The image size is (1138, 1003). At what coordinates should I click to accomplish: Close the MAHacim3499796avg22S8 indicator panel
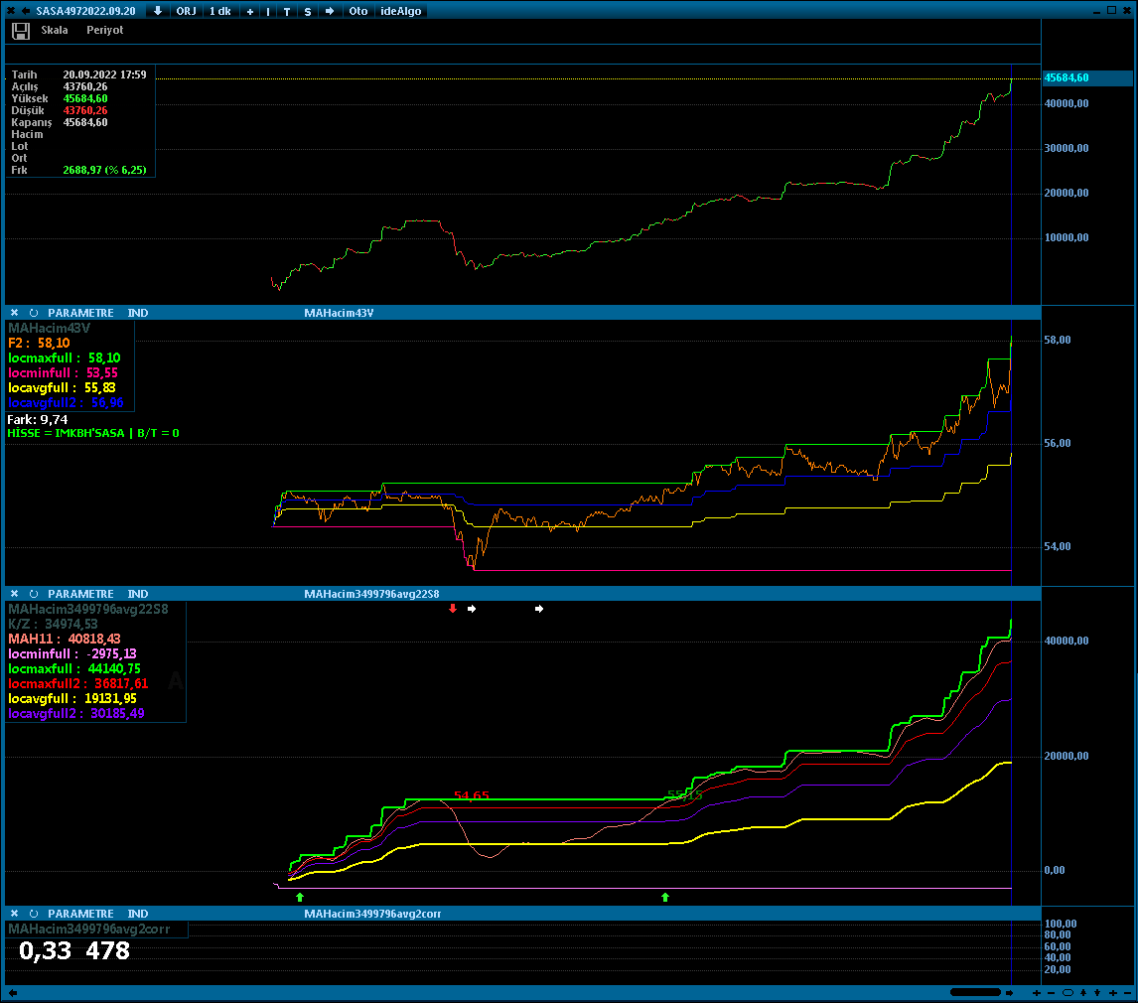click(14, 594)
